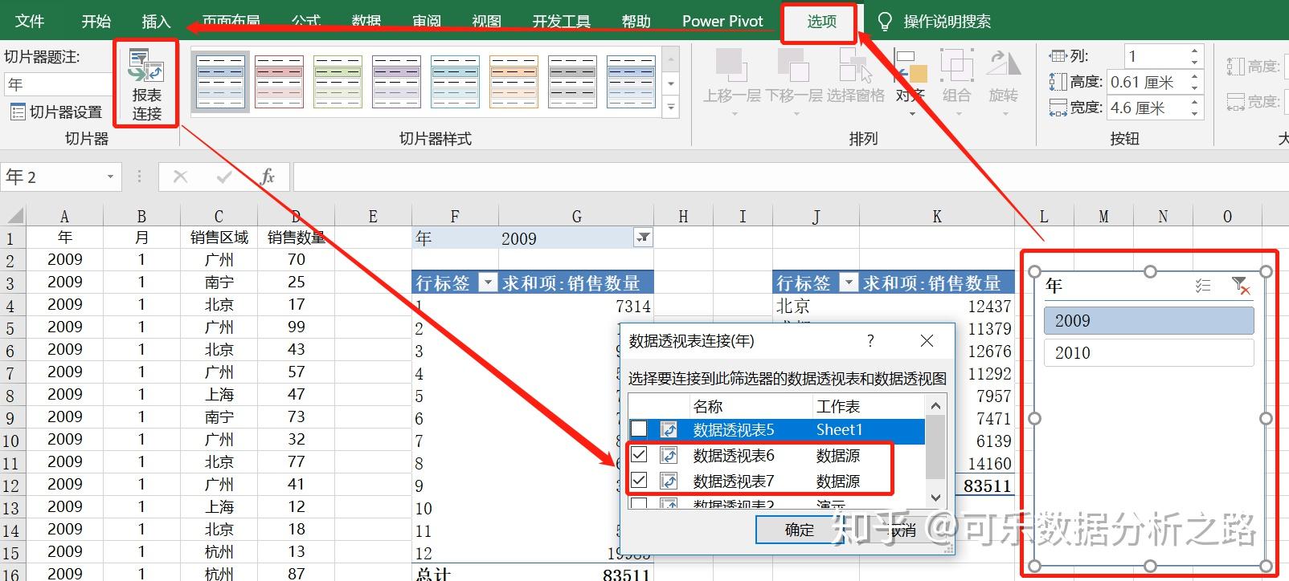
Task: Click the dialog help question mark
Action: (x=870, y=341)
